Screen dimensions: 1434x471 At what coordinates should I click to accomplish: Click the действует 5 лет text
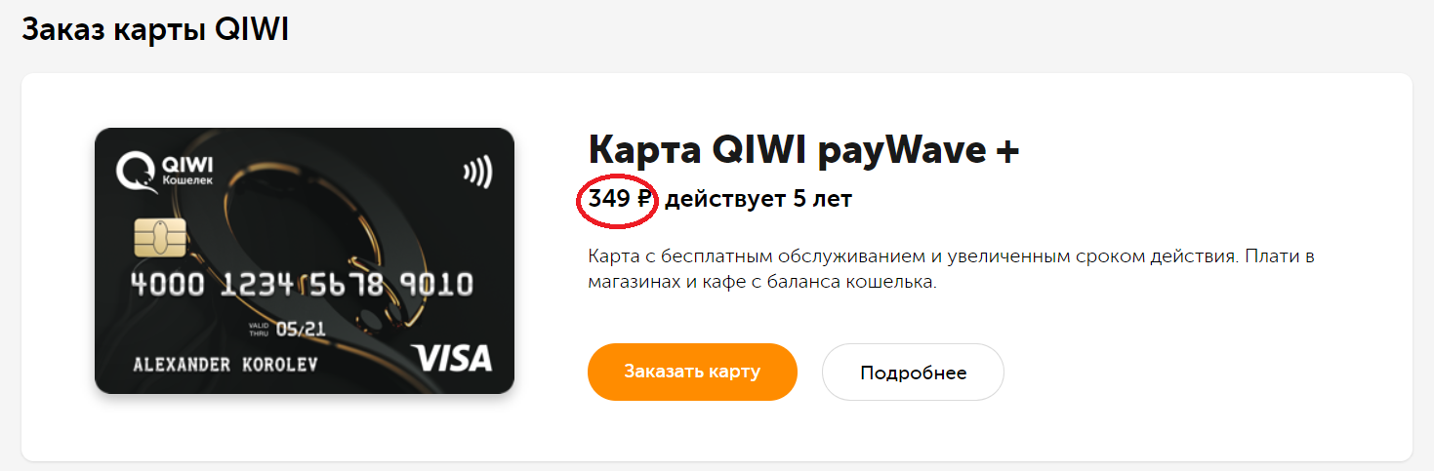(758, 200)
